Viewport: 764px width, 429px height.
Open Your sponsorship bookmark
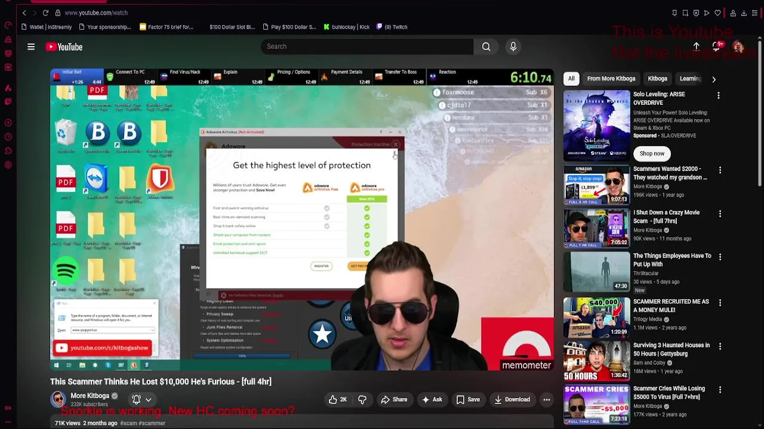click(x=105, y=27)
